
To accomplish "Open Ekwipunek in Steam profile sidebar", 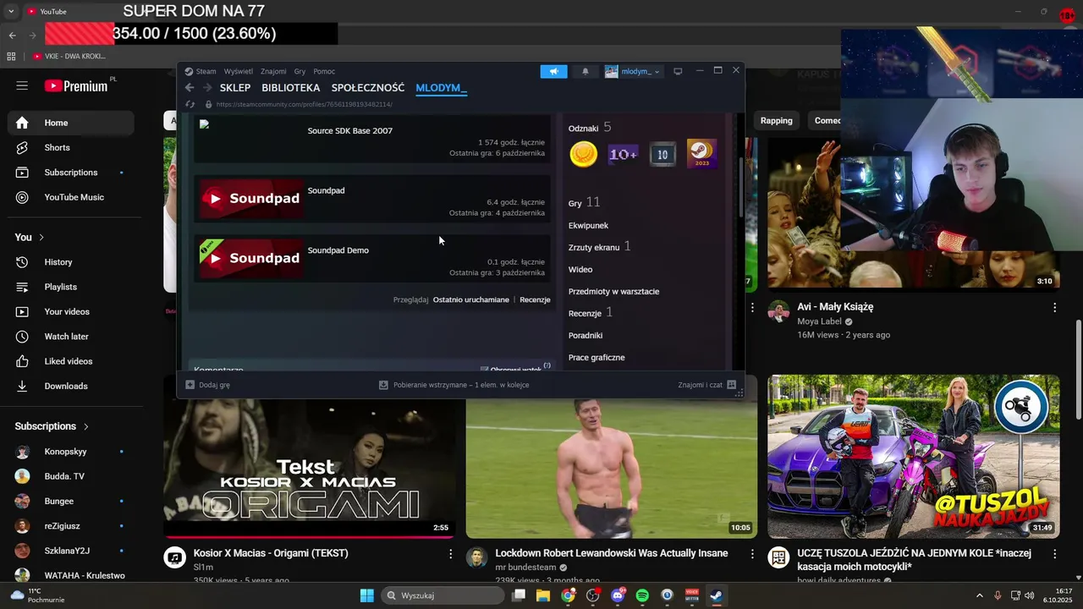I will pos(588,226).
